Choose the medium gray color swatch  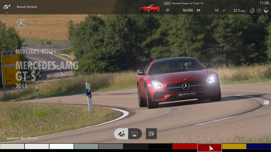click(86, 146)
